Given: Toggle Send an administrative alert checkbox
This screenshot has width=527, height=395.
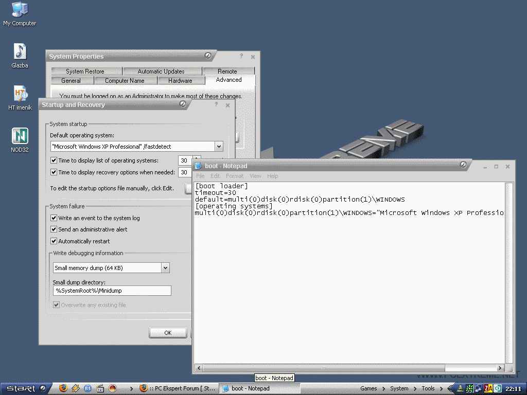Looking at the screenshot, I should click(54, 229).
